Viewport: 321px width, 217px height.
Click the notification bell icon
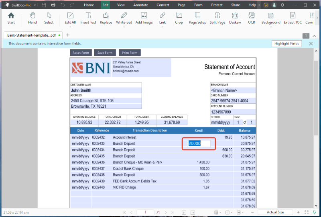(282, 5)
